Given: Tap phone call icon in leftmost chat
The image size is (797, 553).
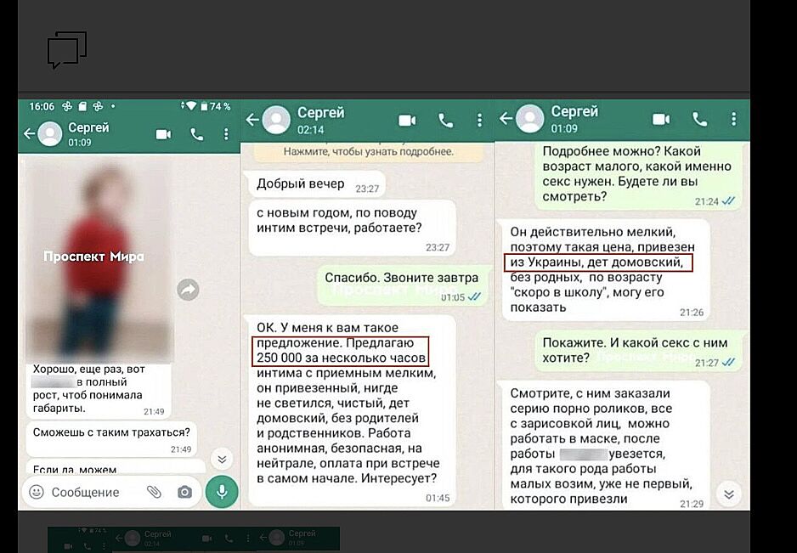Looking at the screenshot, I should [196, 134].
